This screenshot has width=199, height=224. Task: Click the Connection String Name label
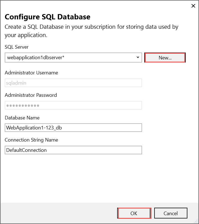[31, 140]
